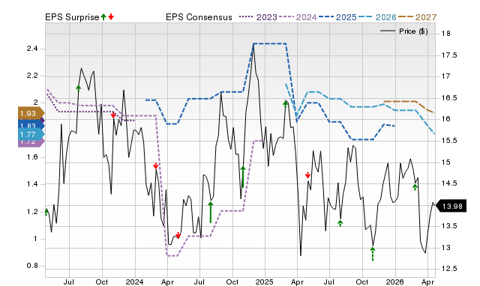Select the 2026 consensus legend entry

(x=378, y=17)
